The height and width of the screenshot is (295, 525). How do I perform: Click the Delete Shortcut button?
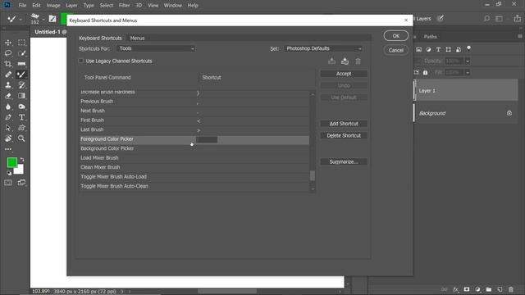tap(344, 135)
